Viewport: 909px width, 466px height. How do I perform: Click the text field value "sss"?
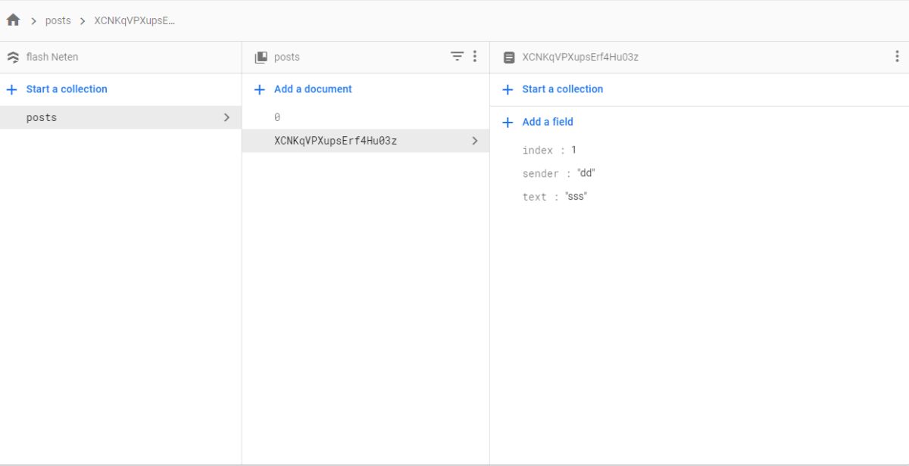point(576,197)
